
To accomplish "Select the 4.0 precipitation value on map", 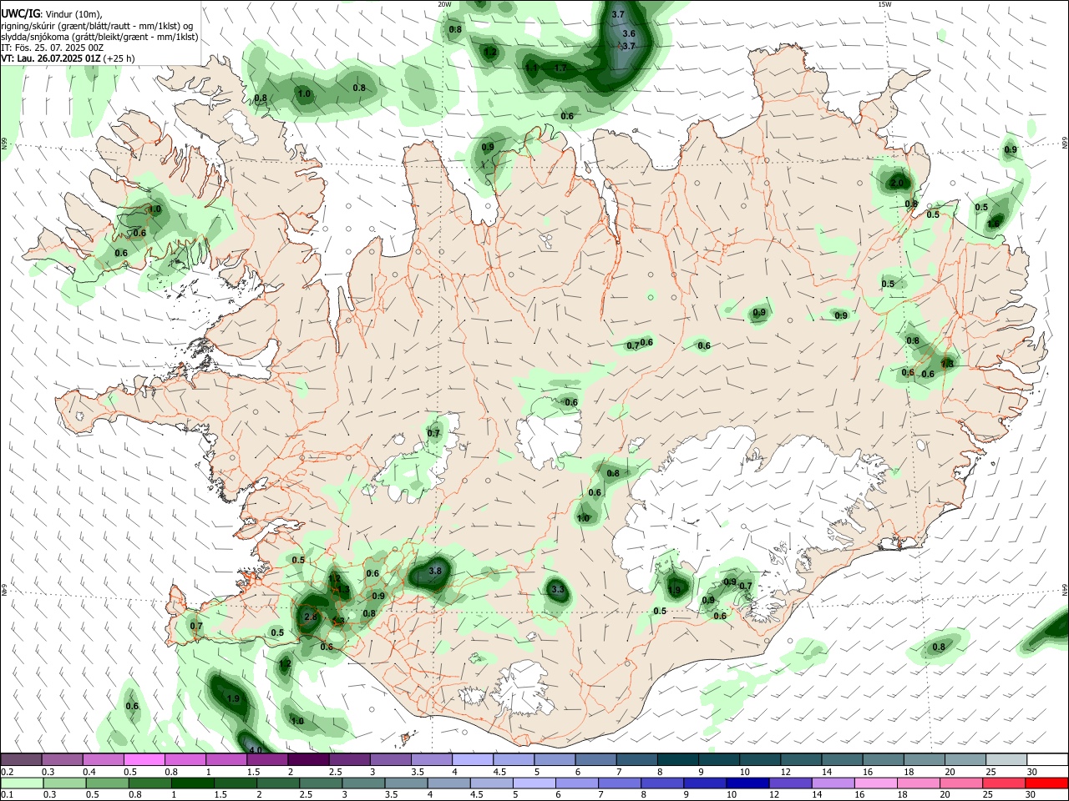I will [x=256, y=749].
